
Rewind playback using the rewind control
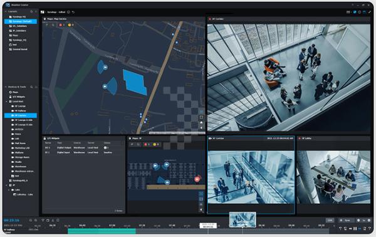click(350, 229)
